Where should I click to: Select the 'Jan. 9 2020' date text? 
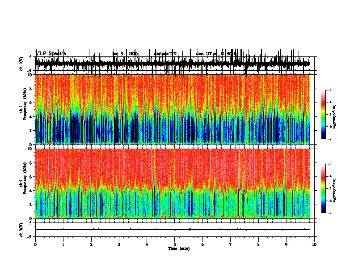[125, 54]
